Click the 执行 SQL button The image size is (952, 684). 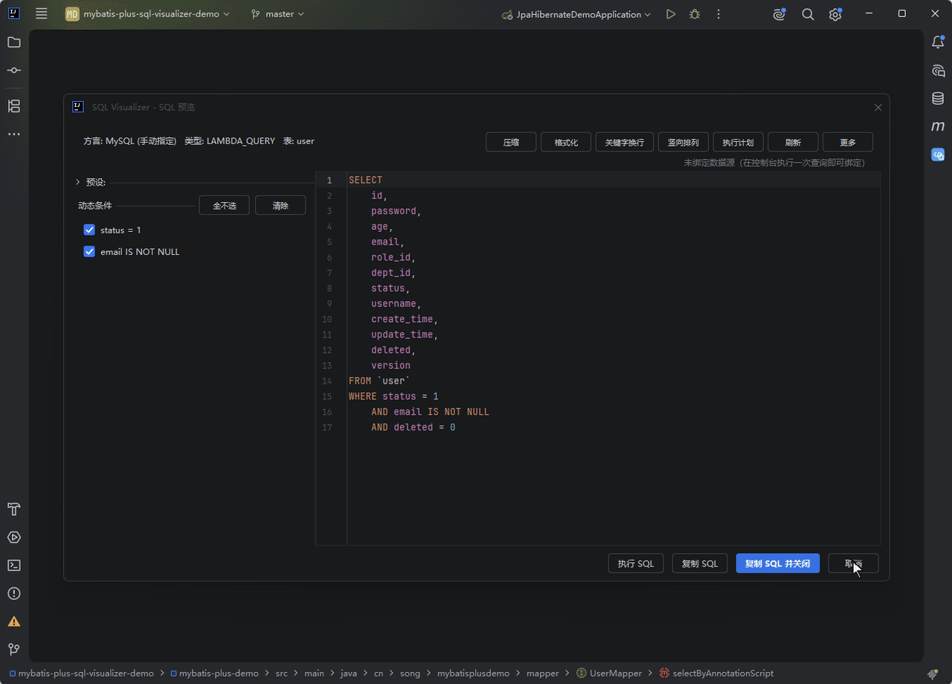(636, 564)
